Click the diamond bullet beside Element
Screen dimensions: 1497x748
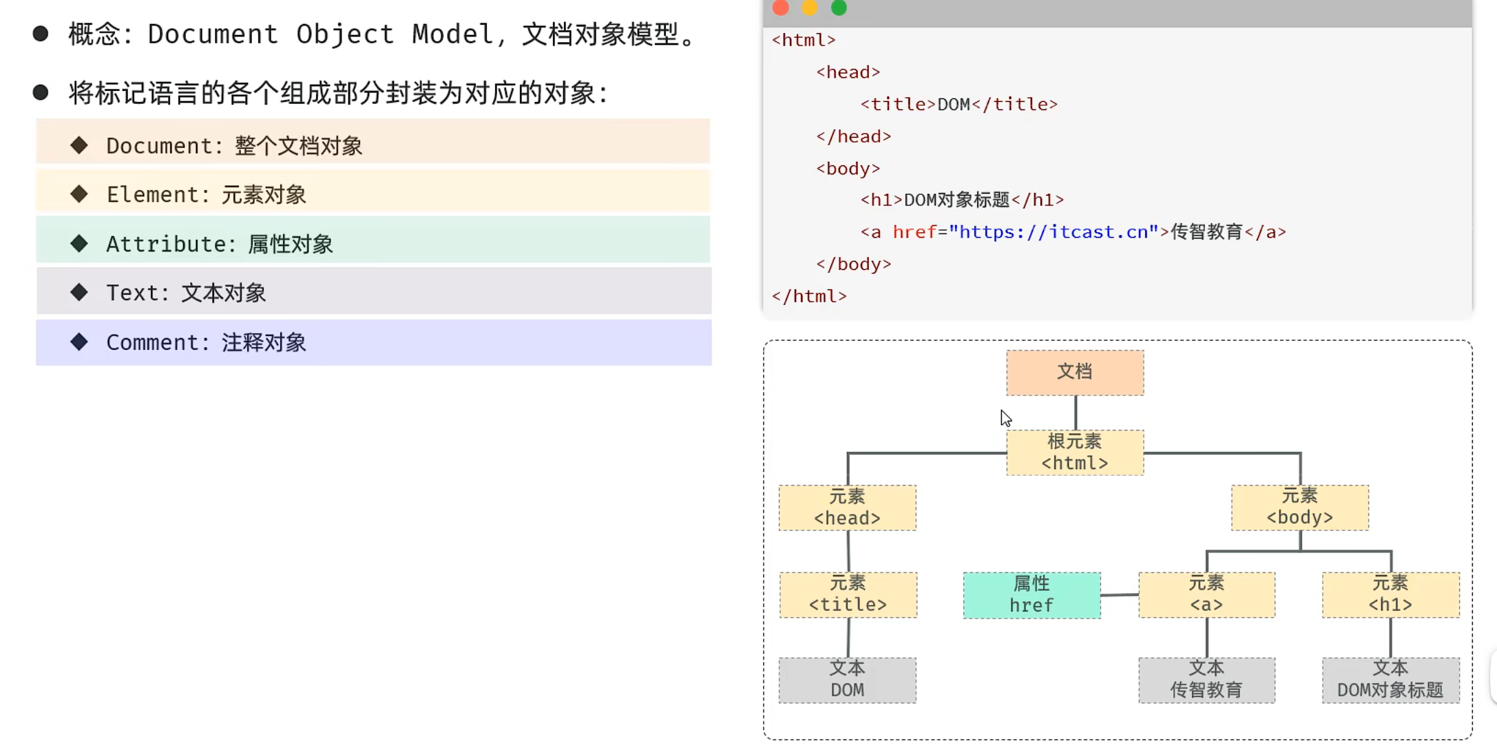point(79,194)
